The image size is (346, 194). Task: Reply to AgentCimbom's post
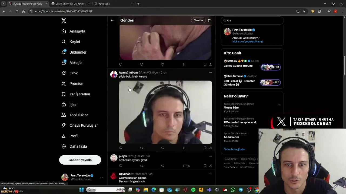[121, 148]
